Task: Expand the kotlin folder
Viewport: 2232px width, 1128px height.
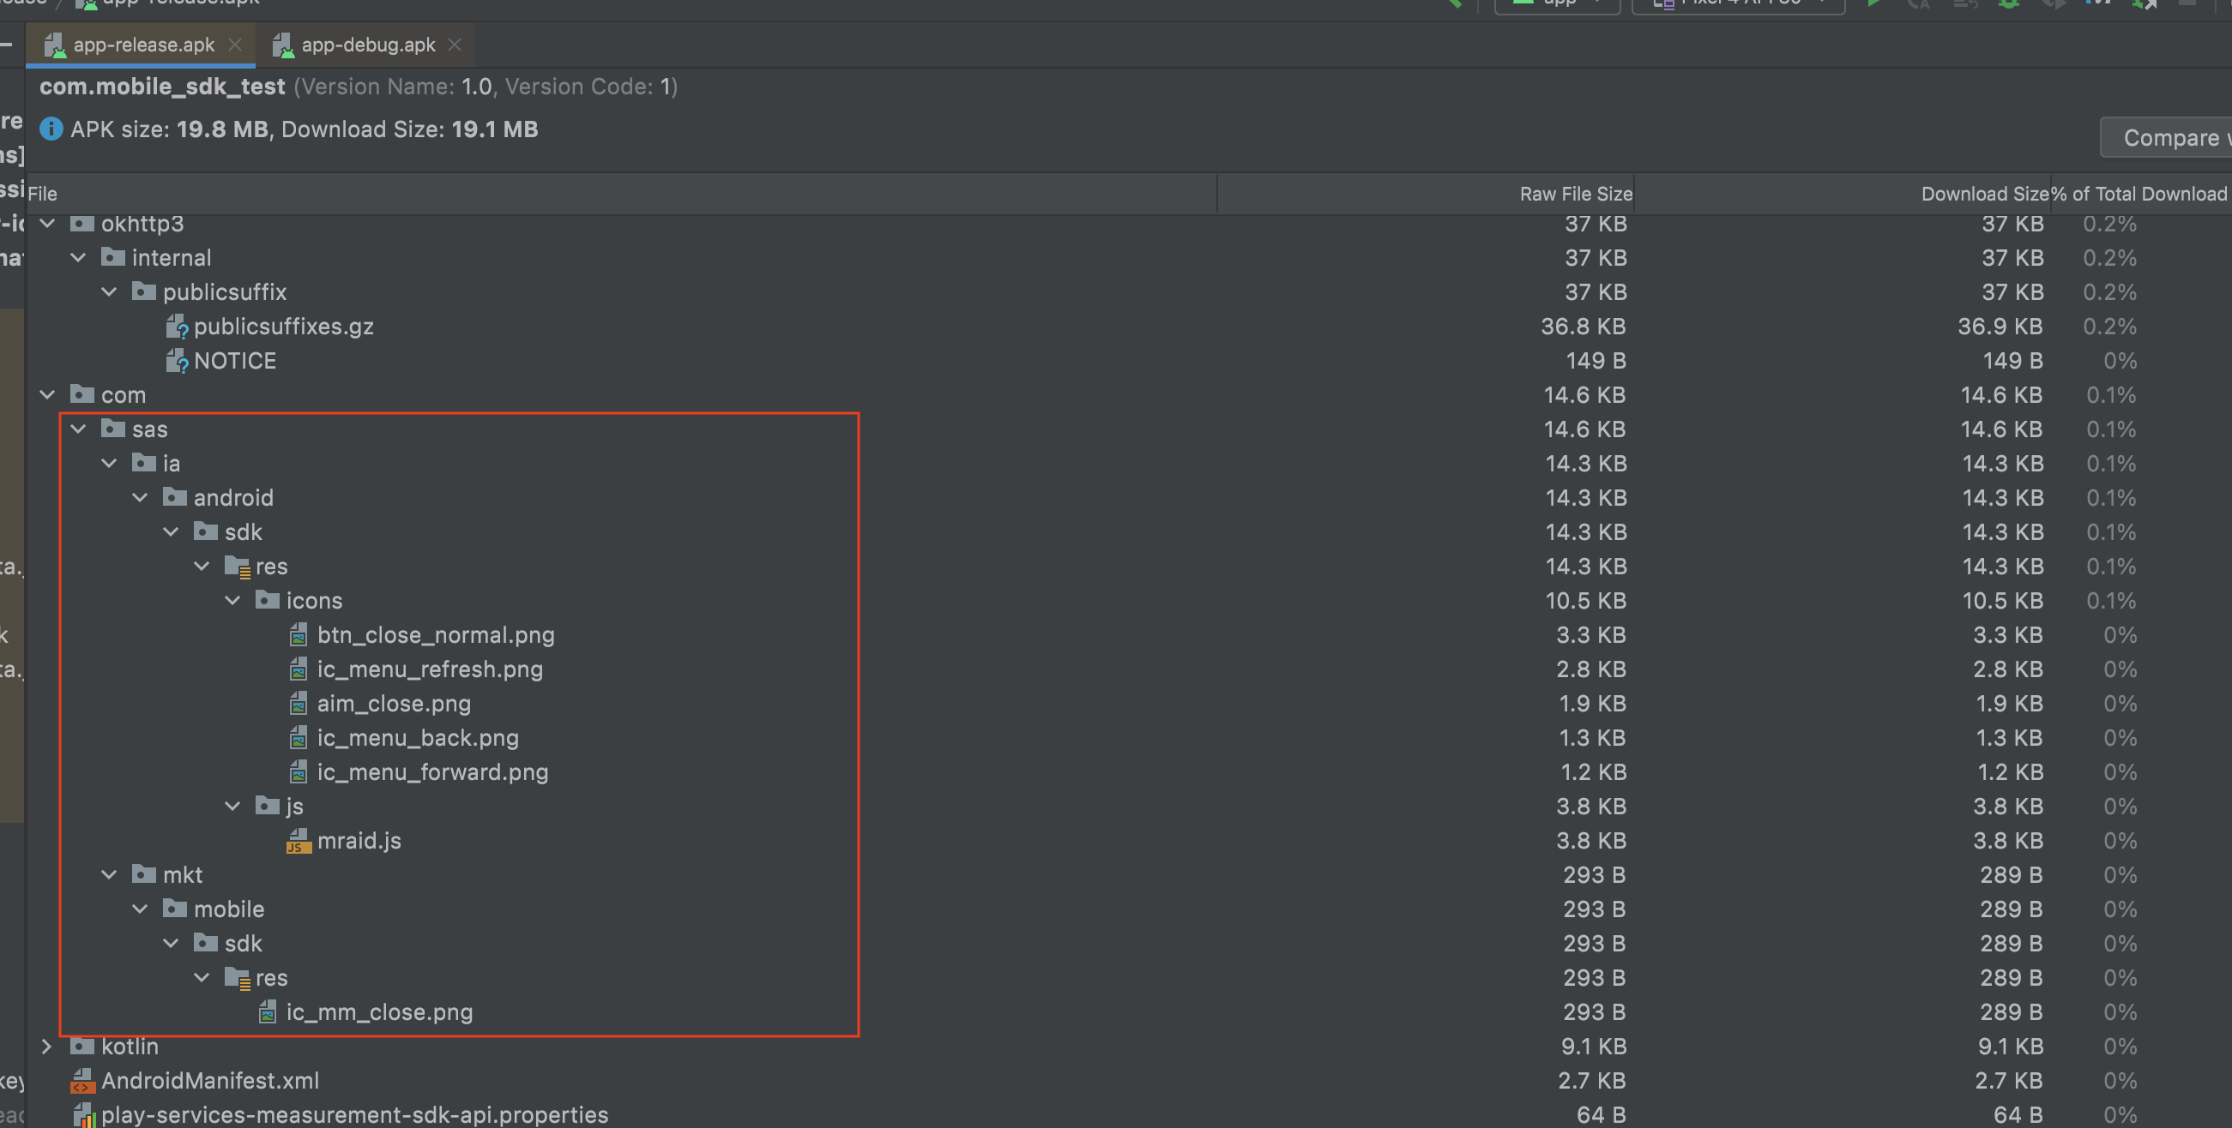Action: [x=47, y=1046]
